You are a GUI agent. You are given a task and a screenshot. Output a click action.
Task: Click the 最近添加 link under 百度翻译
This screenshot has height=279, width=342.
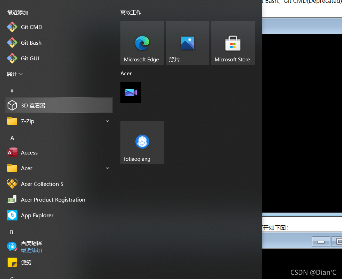[31, 250]
